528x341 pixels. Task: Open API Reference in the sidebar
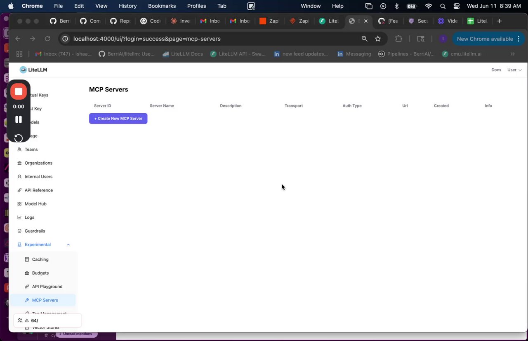coord(39,190)
